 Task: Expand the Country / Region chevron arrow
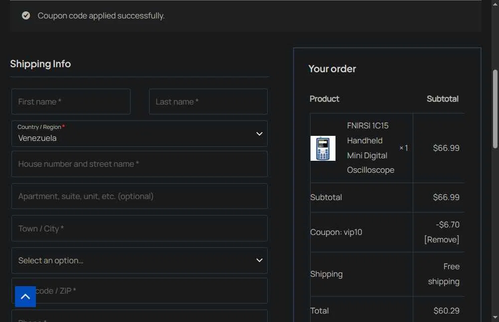tap(259, 134)
